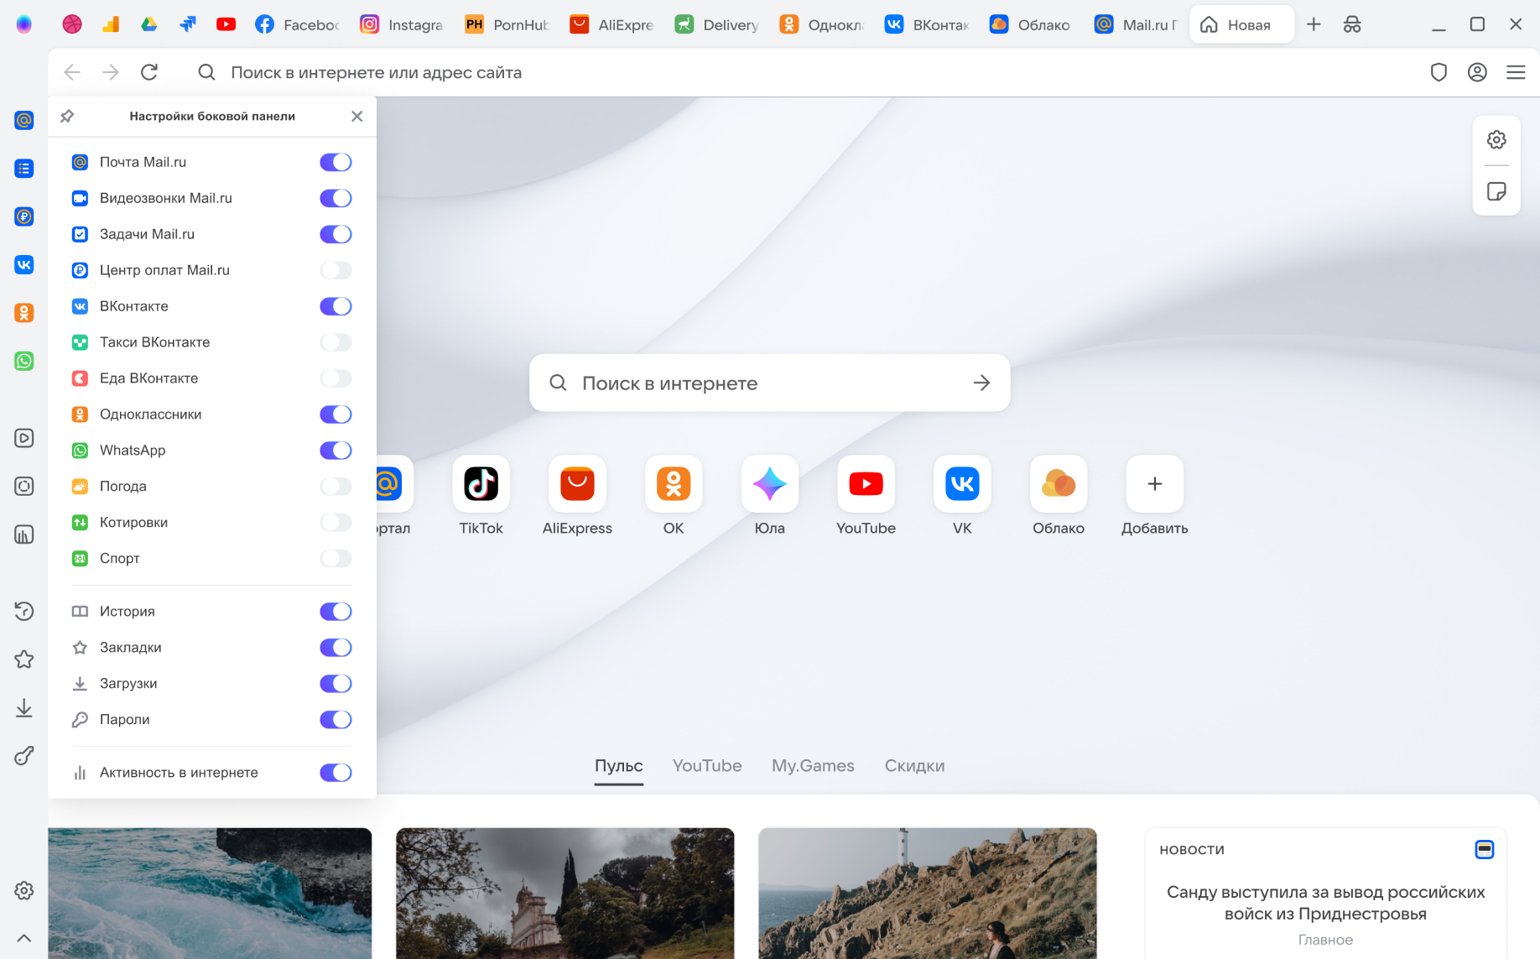
Task: Open the video player icon in sidebar
Action: (x=24, y=438)
